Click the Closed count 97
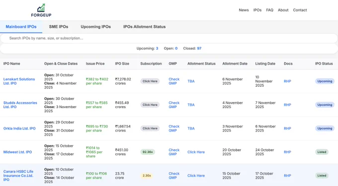Screen dimensions: 338x186 click(x=199, y=49)
